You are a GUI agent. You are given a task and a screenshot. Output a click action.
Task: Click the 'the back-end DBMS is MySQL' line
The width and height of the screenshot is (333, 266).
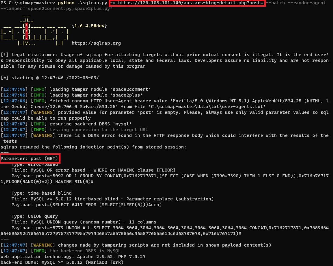60,251
